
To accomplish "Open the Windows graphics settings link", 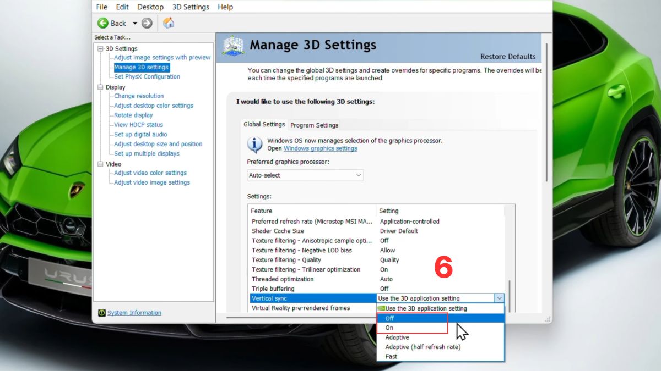I will tap(320, 148).
